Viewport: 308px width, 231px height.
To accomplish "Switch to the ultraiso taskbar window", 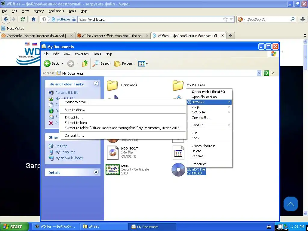I will click(x=104, y=226).
